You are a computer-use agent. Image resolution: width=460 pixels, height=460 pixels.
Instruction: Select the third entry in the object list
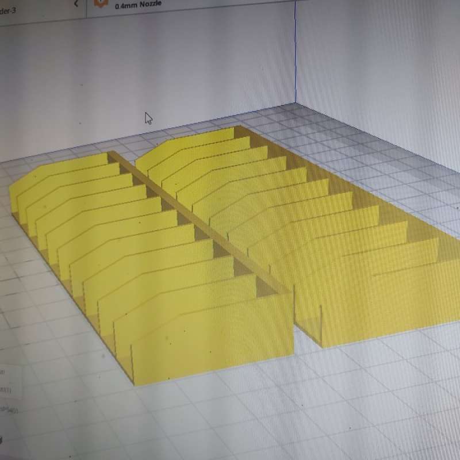[x=5, y=410]
